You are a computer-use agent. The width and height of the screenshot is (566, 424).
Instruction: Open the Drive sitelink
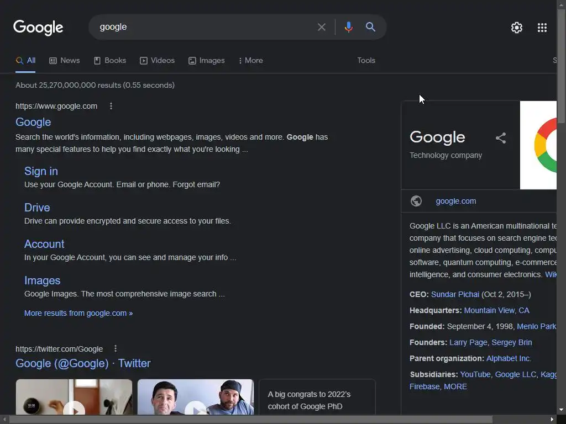(37, 208)
